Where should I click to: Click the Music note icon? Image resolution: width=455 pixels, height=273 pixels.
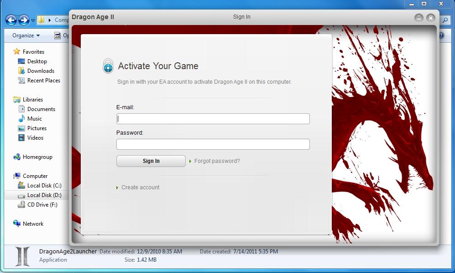tap(21, 119)
